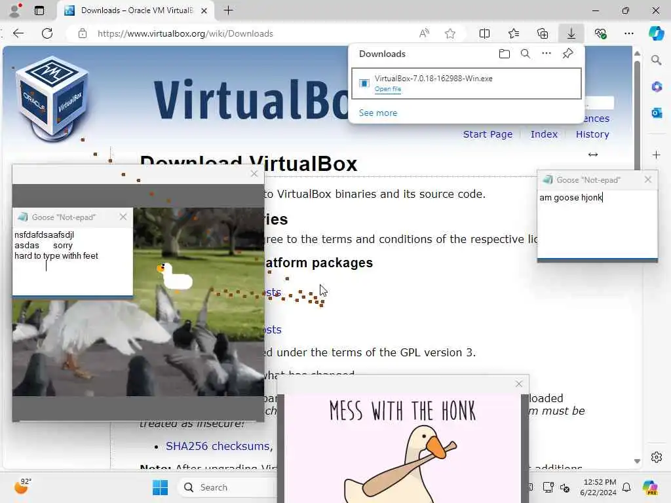Open downloads folder from Downloads panel
The image size is (671, 503).
[x=505, y=54]
